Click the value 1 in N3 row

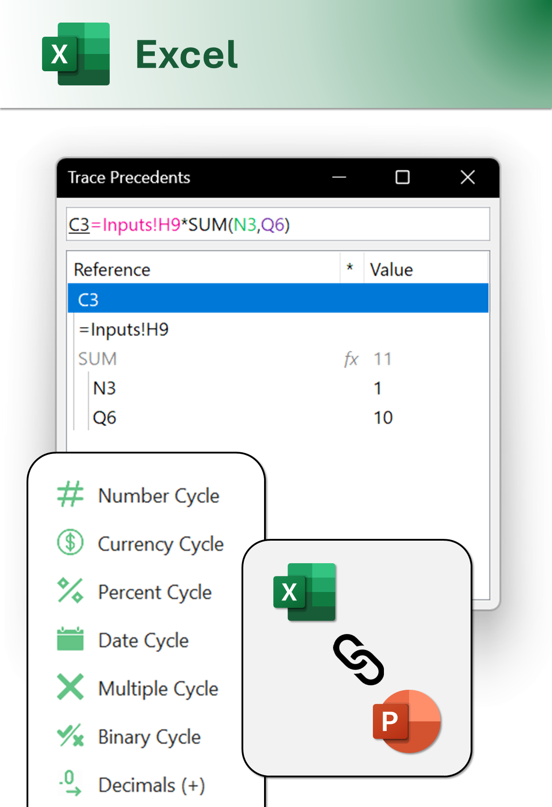pos(378,388)
